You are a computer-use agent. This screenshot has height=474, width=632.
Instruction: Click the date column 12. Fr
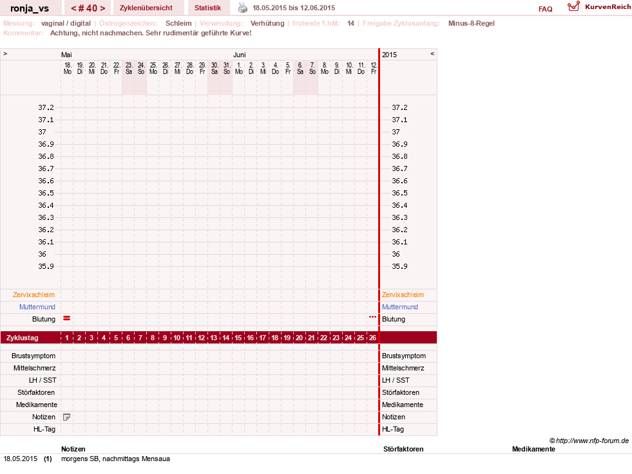coord(374,68)
